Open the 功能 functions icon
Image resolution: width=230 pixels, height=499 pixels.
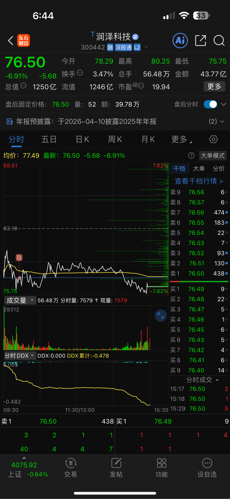tap(162, 468)
